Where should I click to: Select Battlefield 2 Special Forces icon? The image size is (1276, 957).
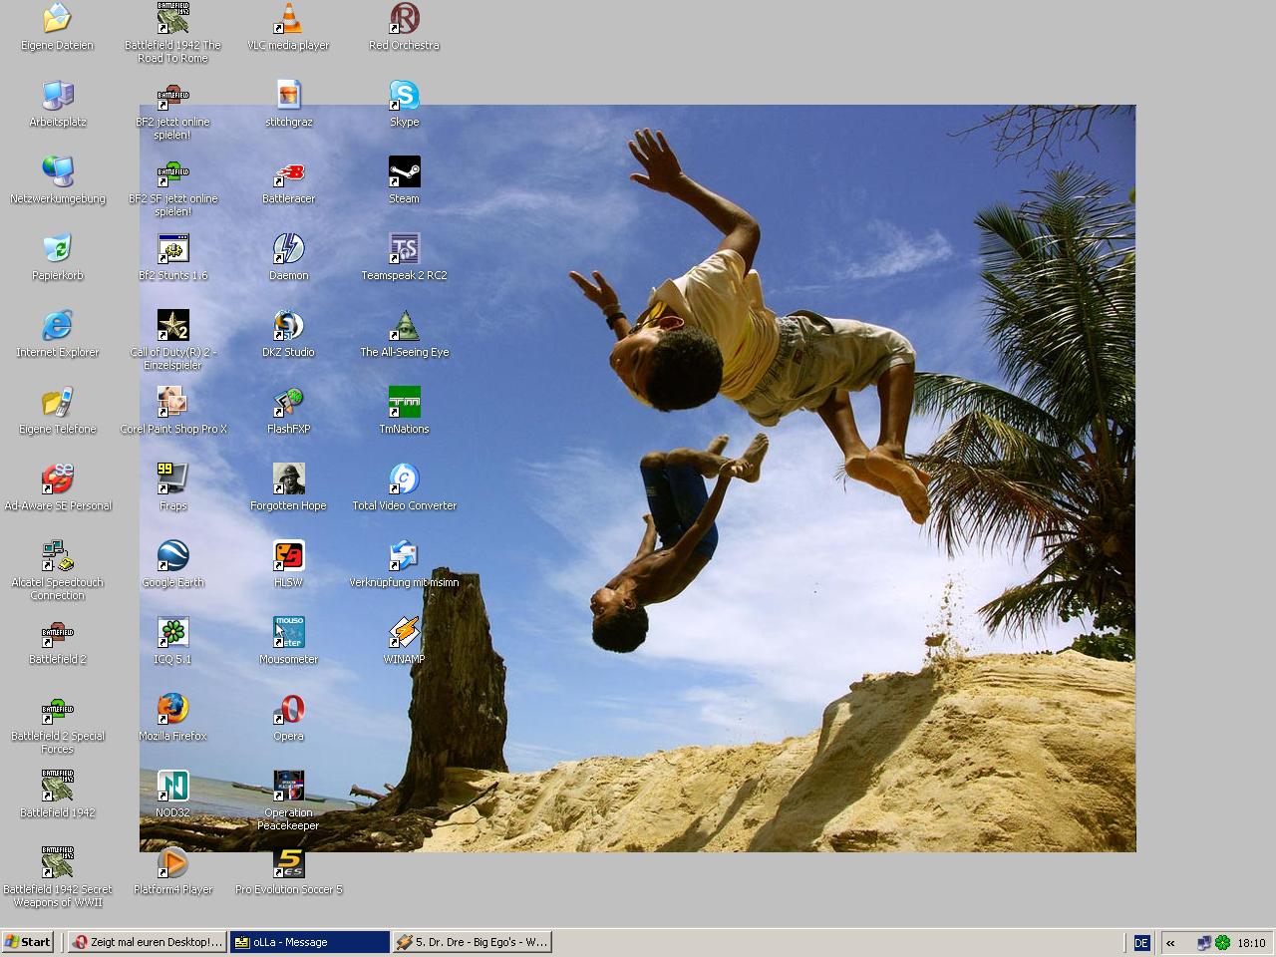[x=58, y=709]
